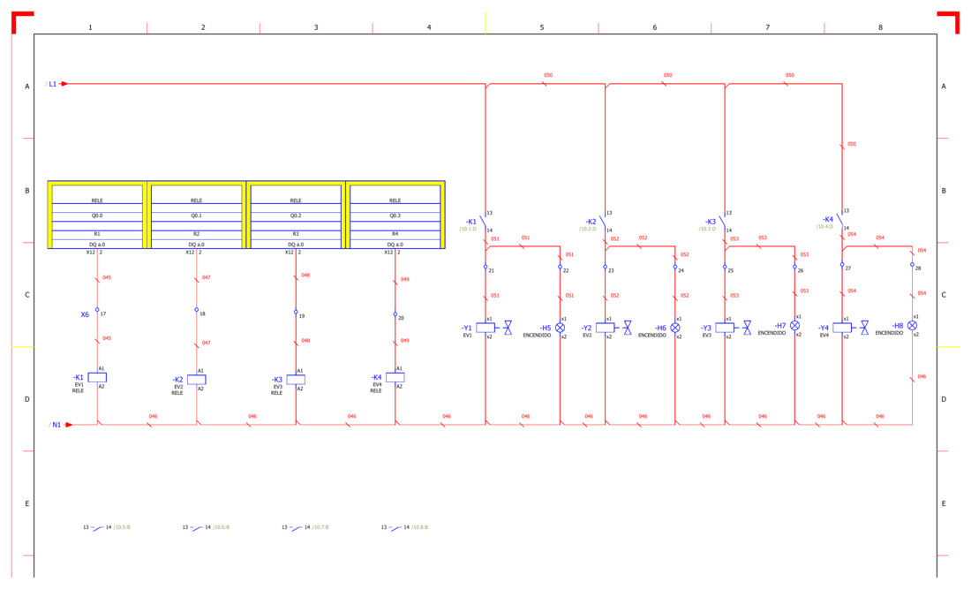
Task: Follow the /10.8:B cross-reference
Action: [x=420, y=528]
